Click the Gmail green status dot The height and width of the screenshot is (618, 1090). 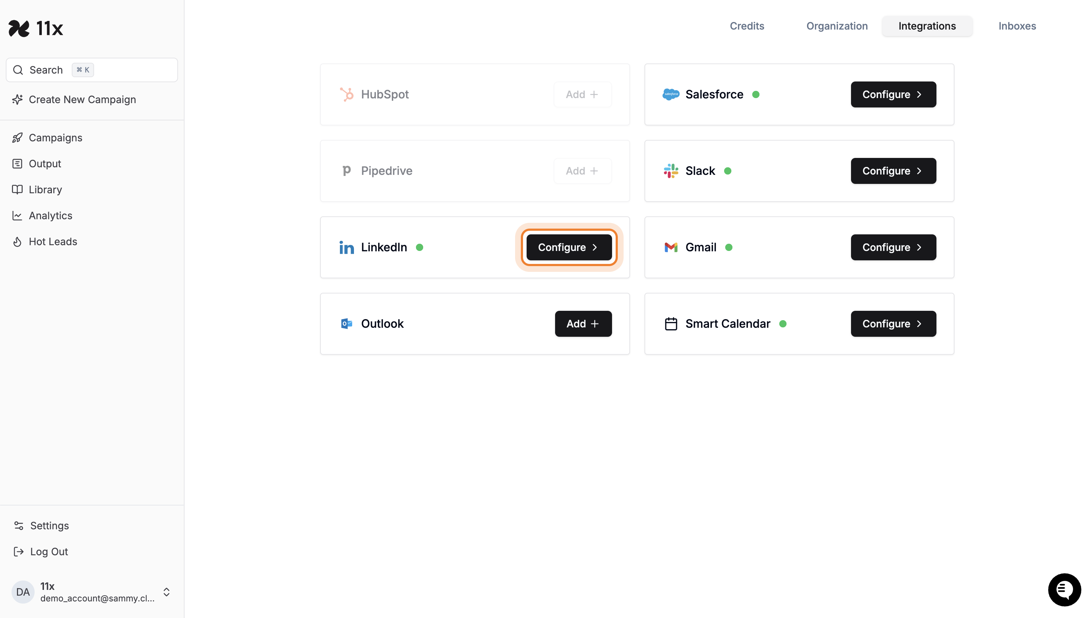point(728,247)
